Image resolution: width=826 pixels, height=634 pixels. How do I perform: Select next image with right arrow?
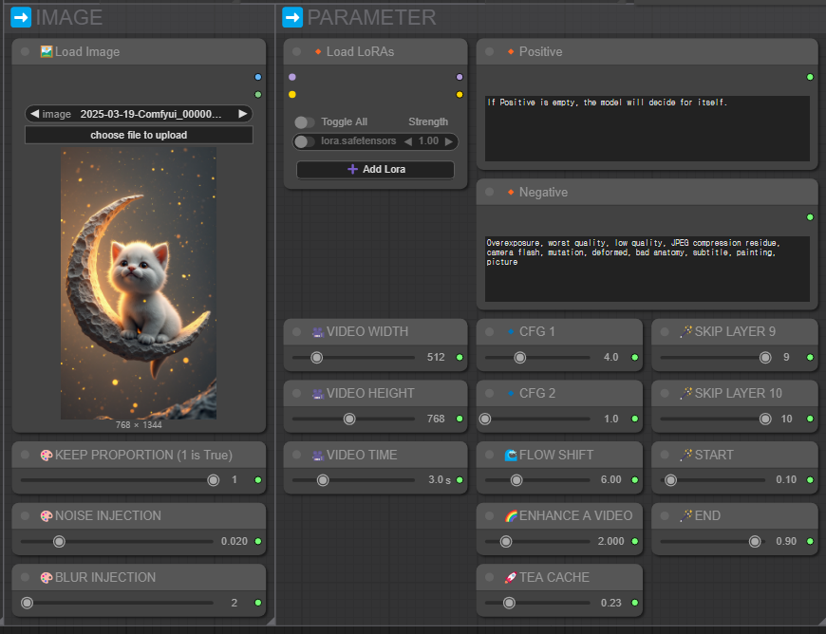(242, 114)
